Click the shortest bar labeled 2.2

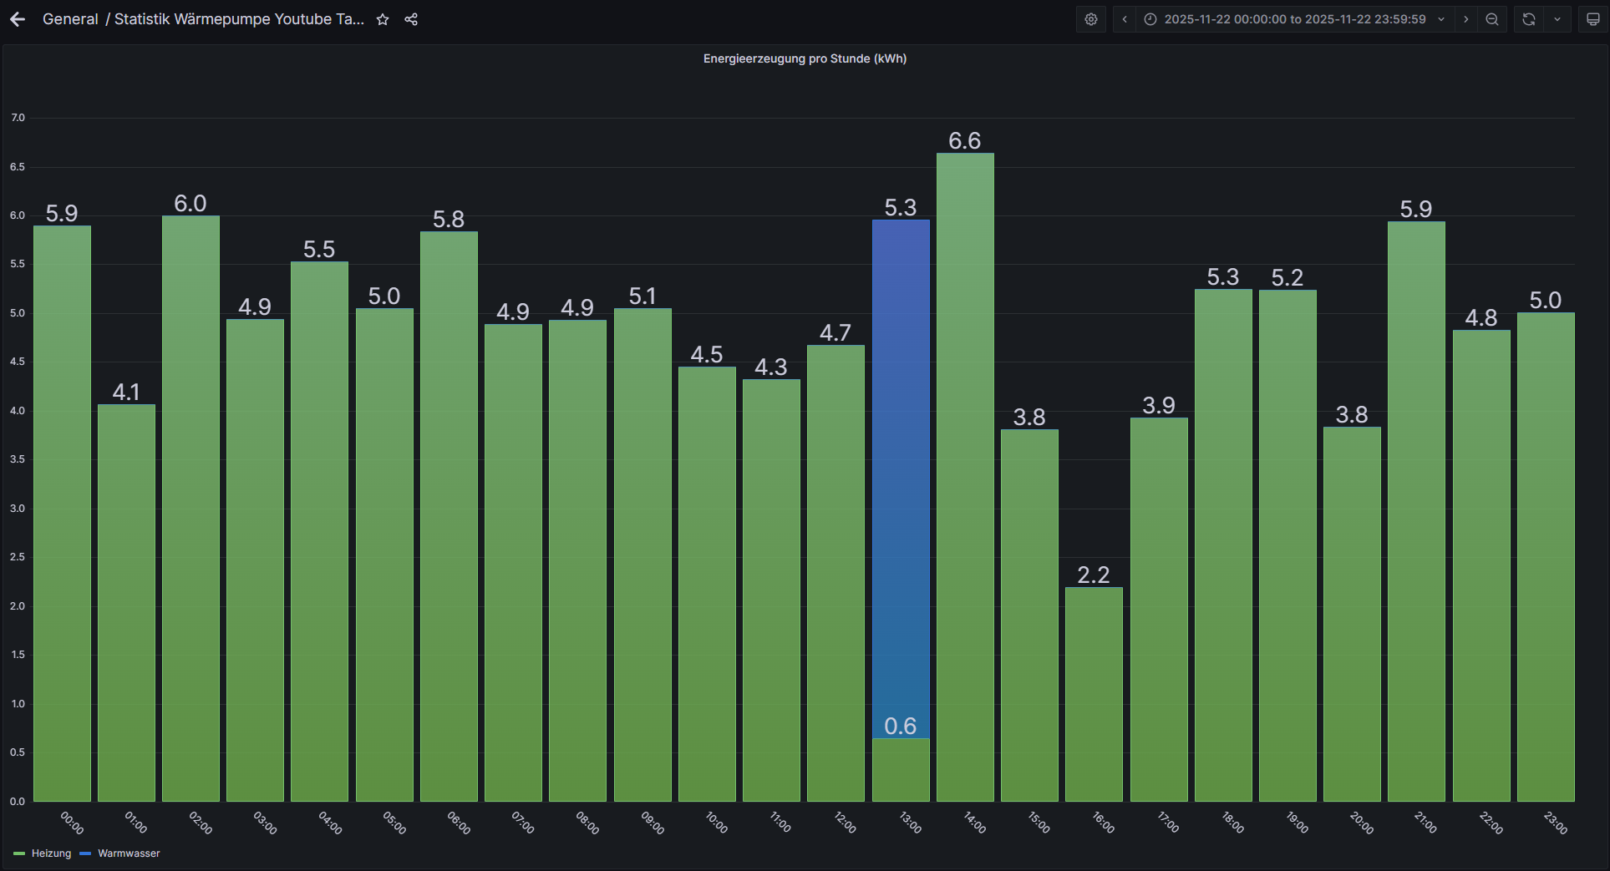pos(1094,693)
